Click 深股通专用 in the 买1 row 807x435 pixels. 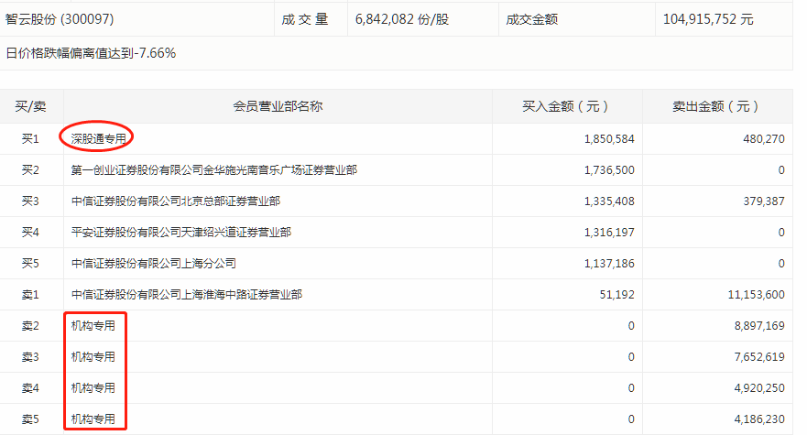click(98, 139)
